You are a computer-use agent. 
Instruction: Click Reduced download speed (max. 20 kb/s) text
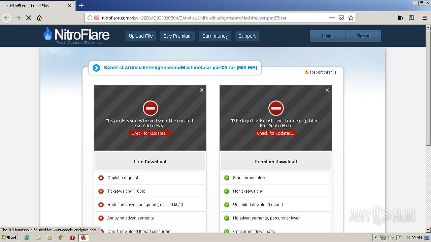(x=145, y=205)
